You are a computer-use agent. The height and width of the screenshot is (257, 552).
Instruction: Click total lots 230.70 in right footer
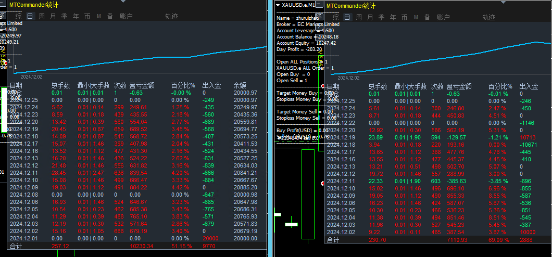[378, 240]
